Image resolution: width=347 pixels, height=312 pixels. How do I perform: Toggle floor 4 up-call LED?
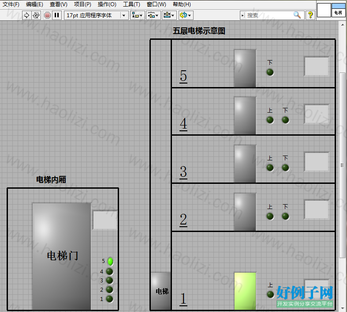pos(270,120)
